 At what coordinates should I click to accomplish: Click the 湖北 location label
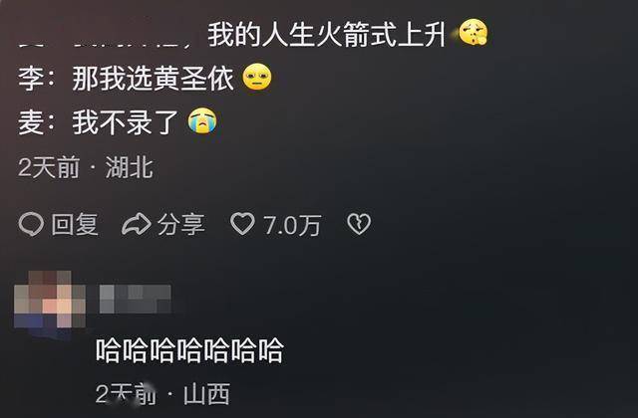pyautogui.click(x=130, y=167)
